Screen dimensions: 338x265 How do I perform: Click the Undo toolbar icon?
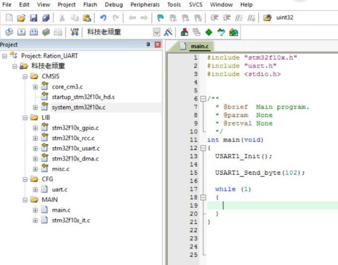pos(103,18)
